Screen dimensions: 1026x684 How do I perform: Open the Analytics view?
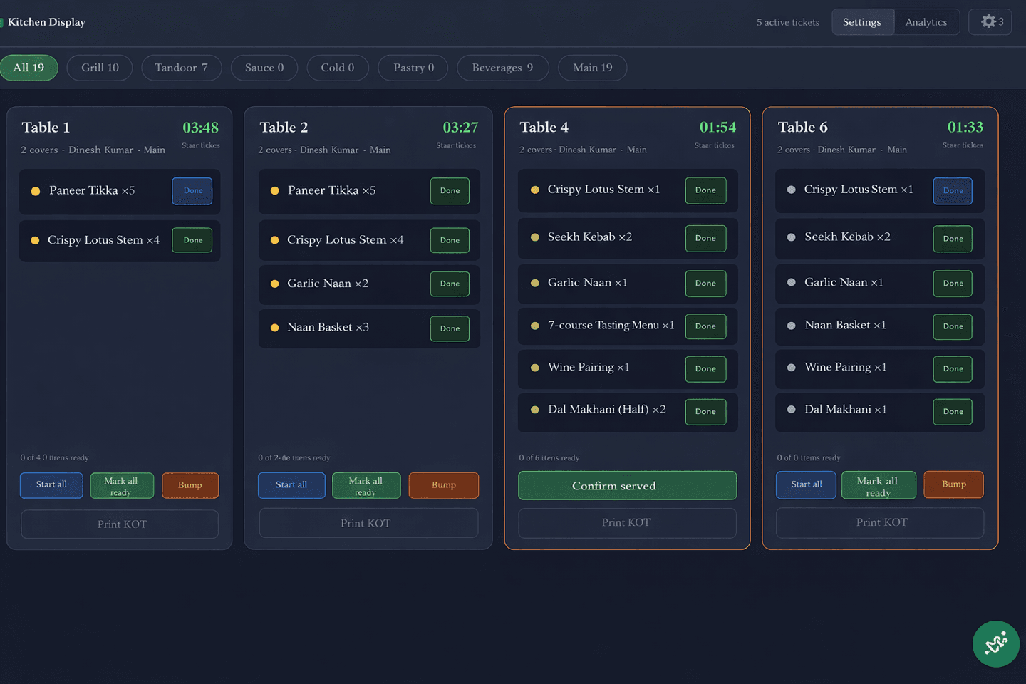926,21
